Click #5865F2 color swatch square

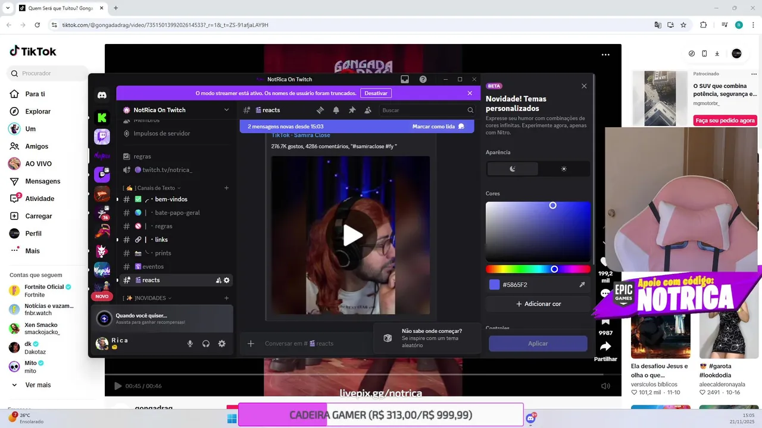coord(494,285)
